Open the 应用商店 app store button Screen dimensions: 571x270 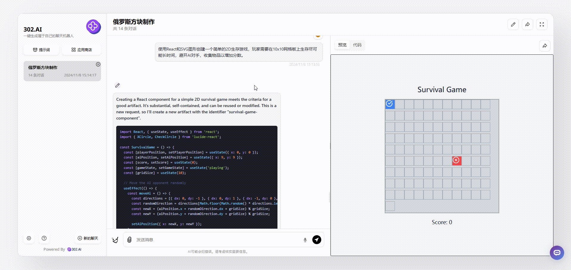[82, 50]
